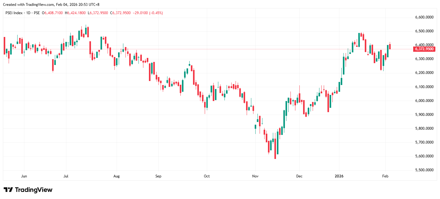Select the Feb label on time axis

[385, 176]
